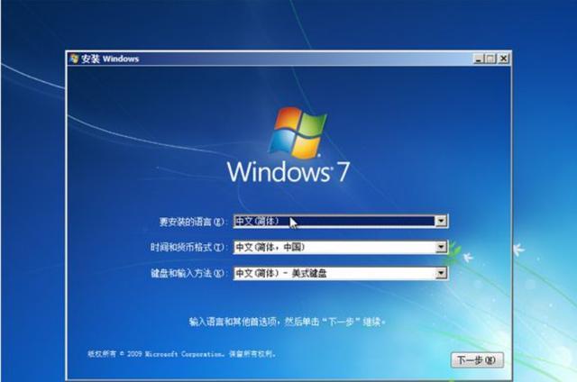Viewport: 577px width, 382px height.
Task: Continue with the 下一步 button
Action: click(477, 360)
